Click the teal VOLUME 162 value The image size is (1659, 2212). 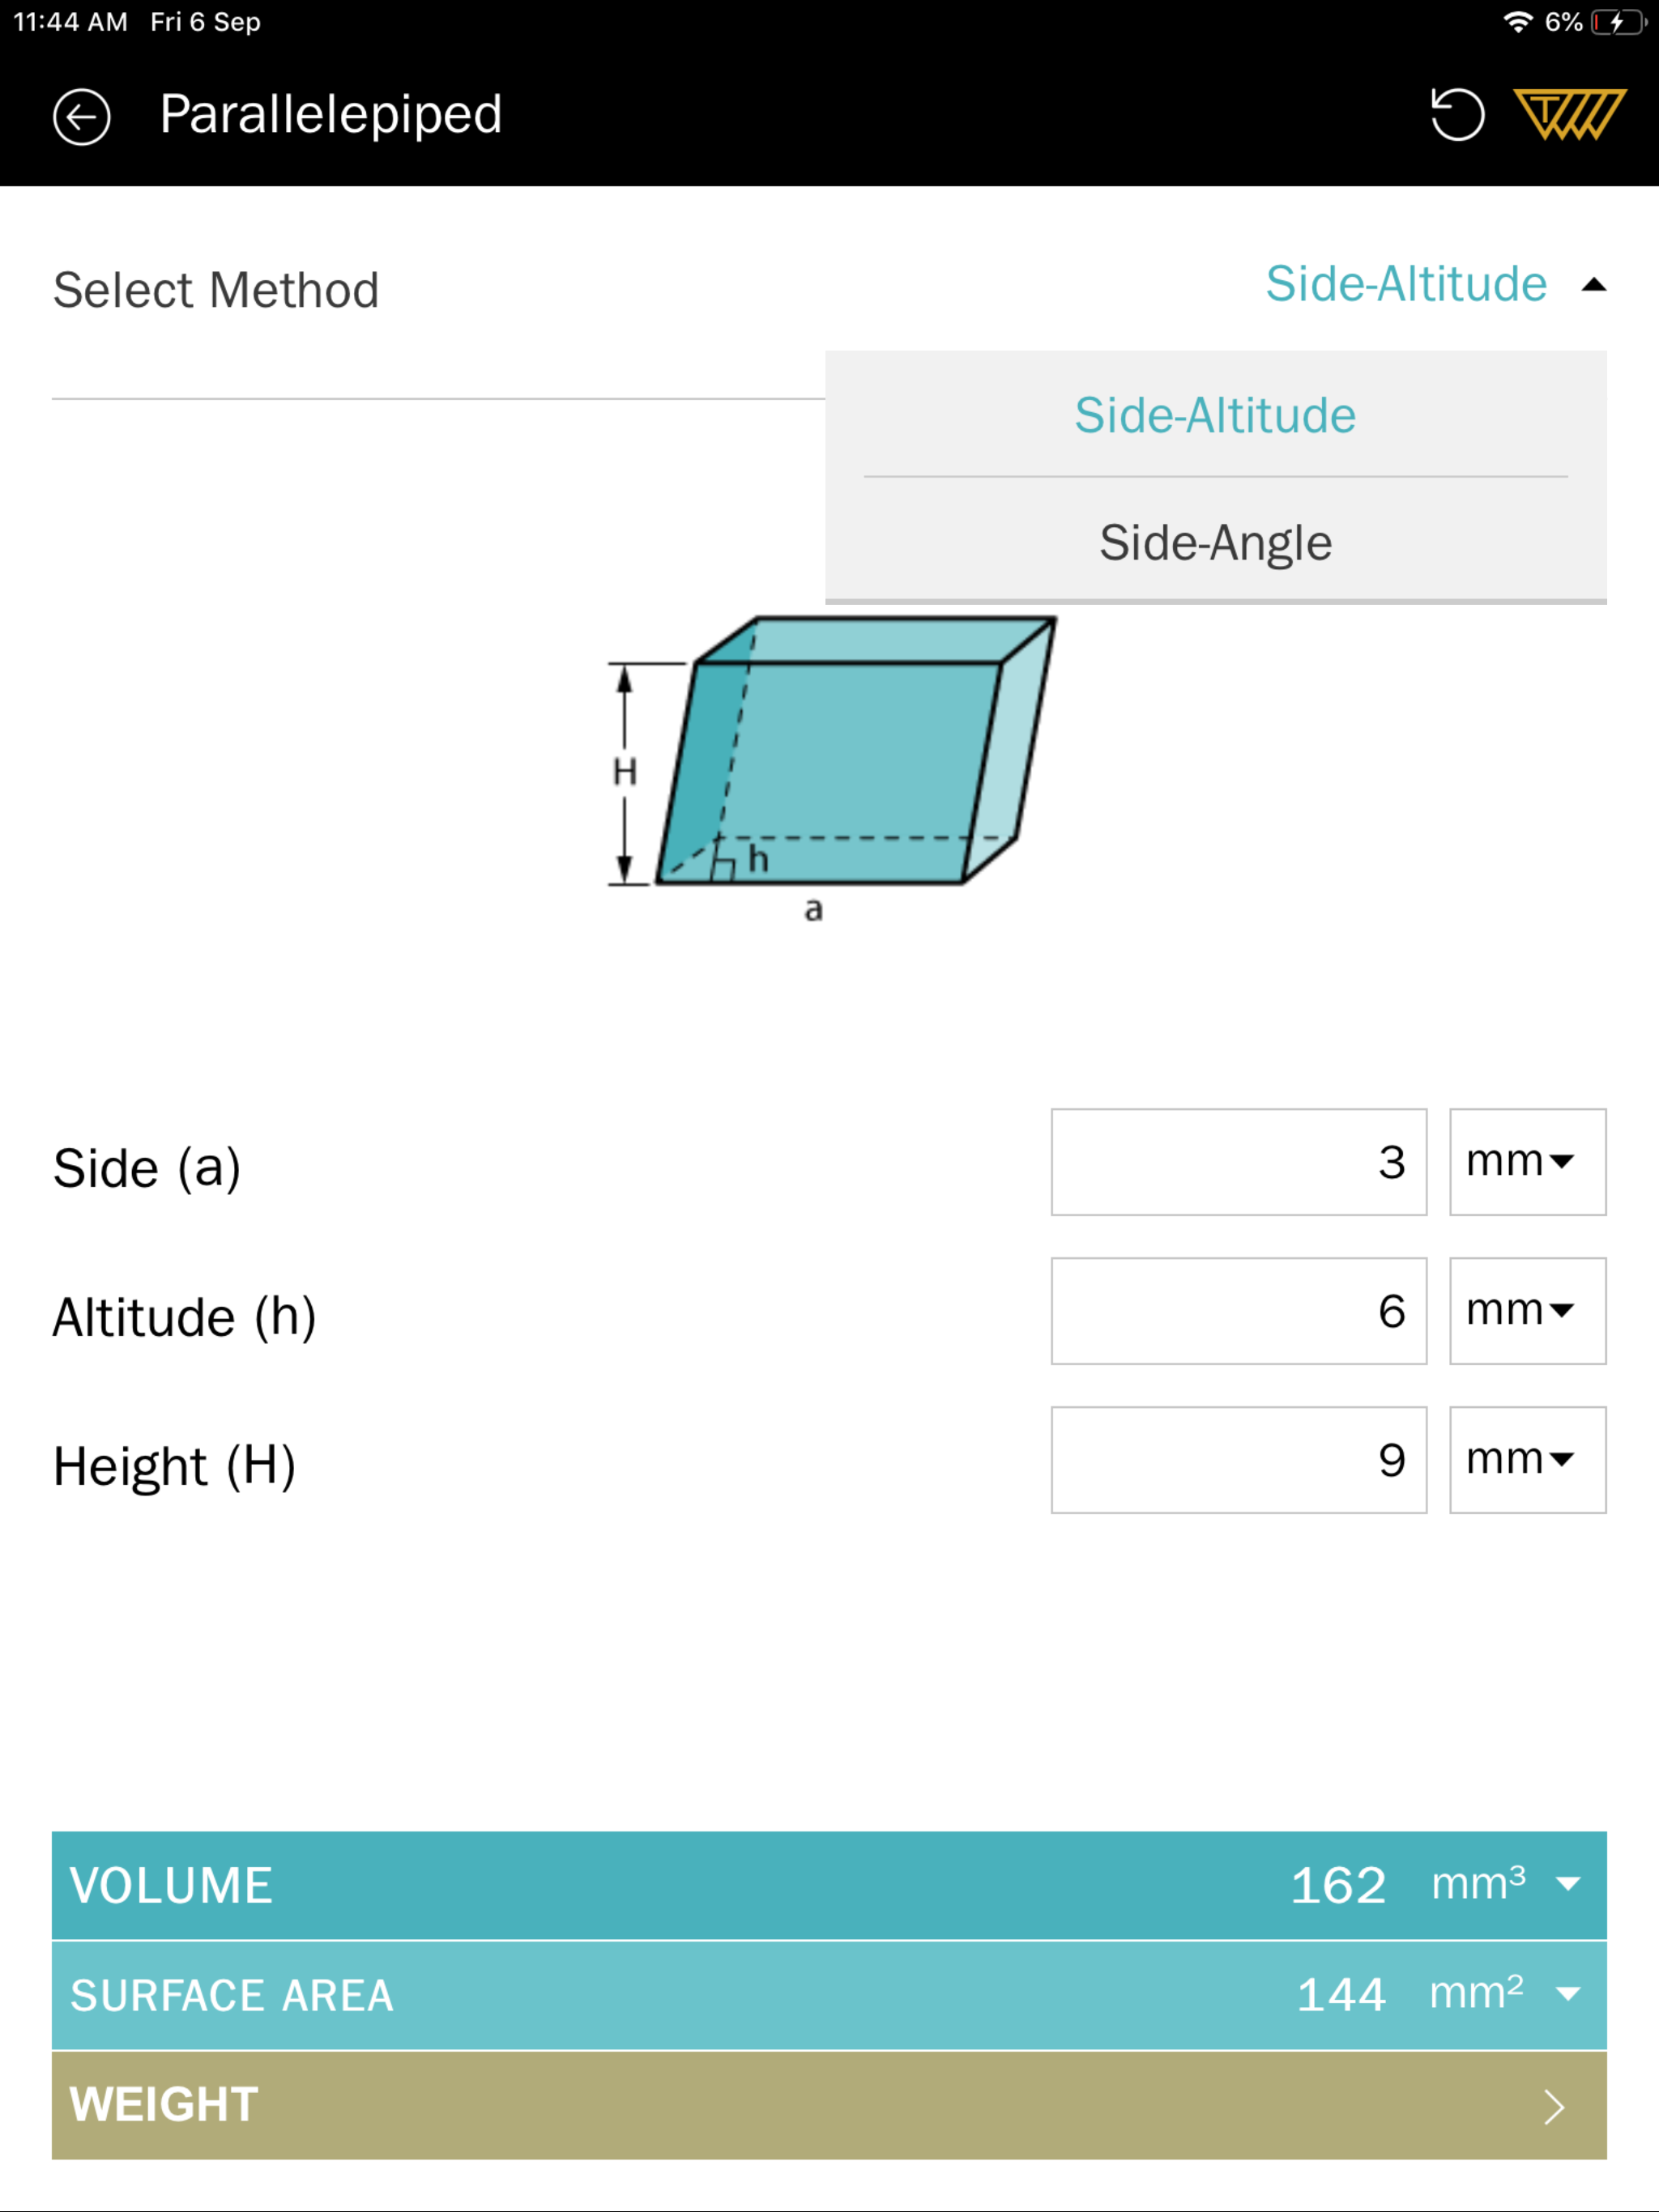(1336, 1883)
